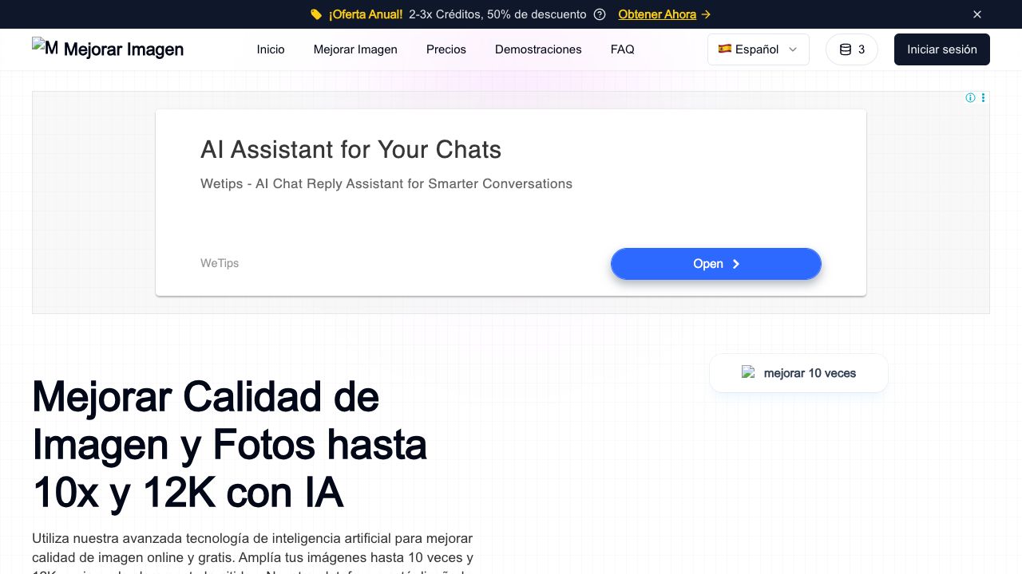Expand the Español language dropdown
Viewport: 1022px width, 574px height.
coord(758,49)
